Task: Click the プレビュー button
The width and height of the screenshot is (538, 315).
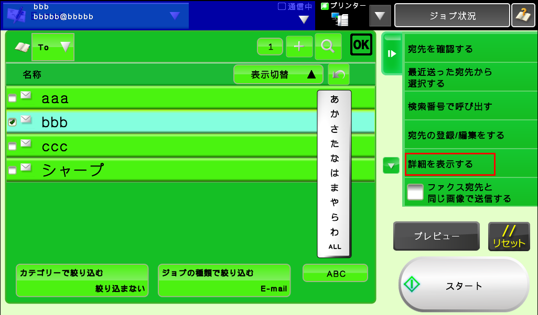Action: point(436,236)
